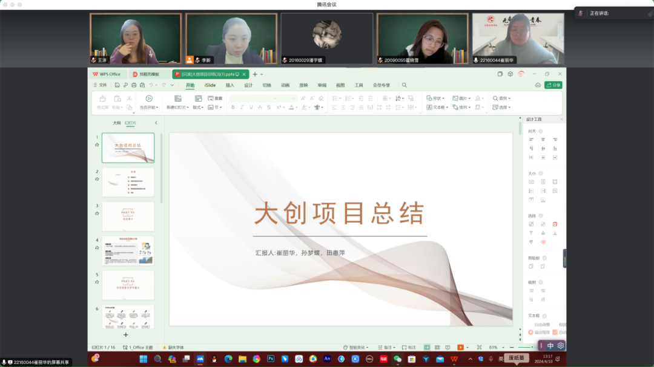Screen dimensions: 654x367
Task: Toggle the red eye visibility icon
Action: click(x=543, y=242)
